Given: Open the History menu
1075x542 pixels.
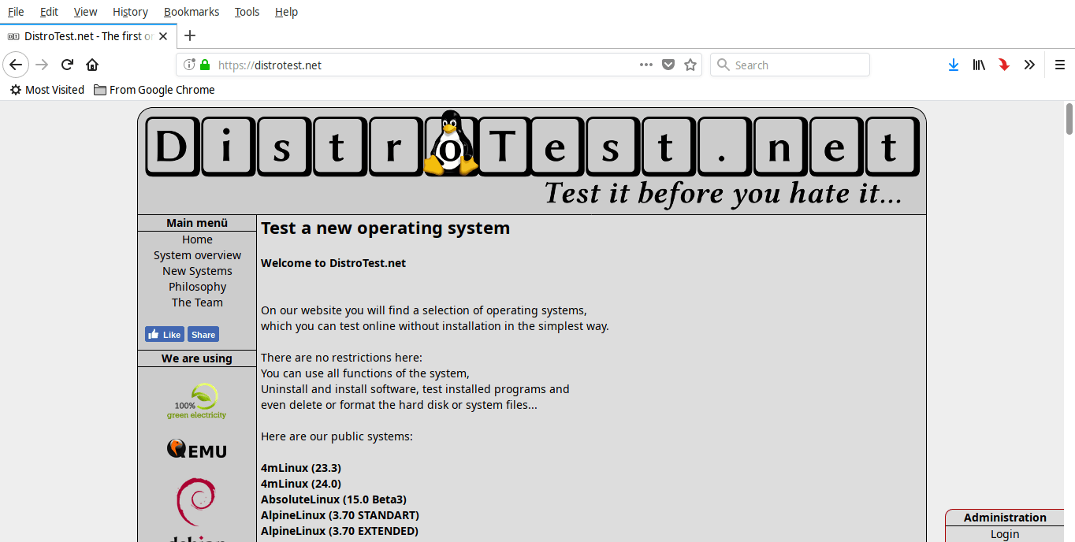Looking at the screenshot, I should [129, 11].
